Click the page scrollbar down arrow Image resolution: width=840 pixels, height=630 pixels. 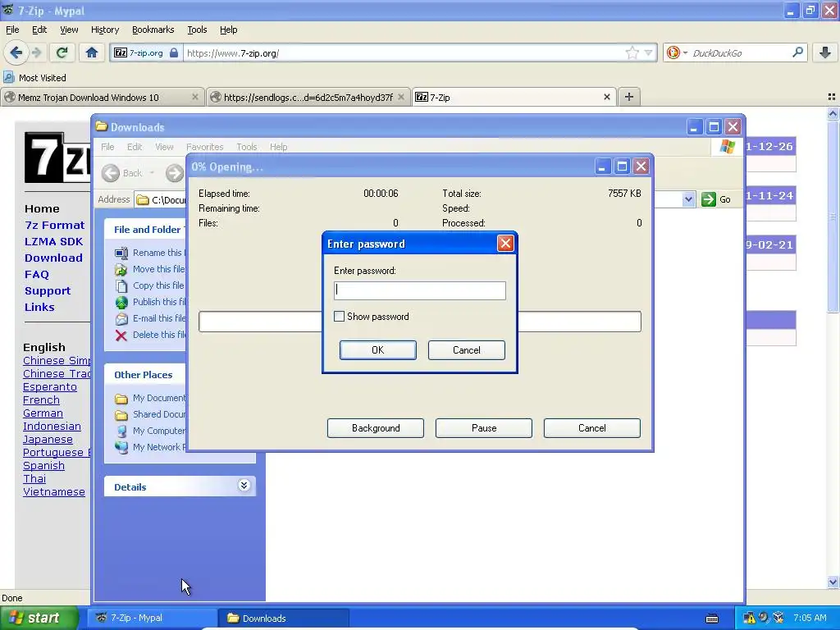833,582
